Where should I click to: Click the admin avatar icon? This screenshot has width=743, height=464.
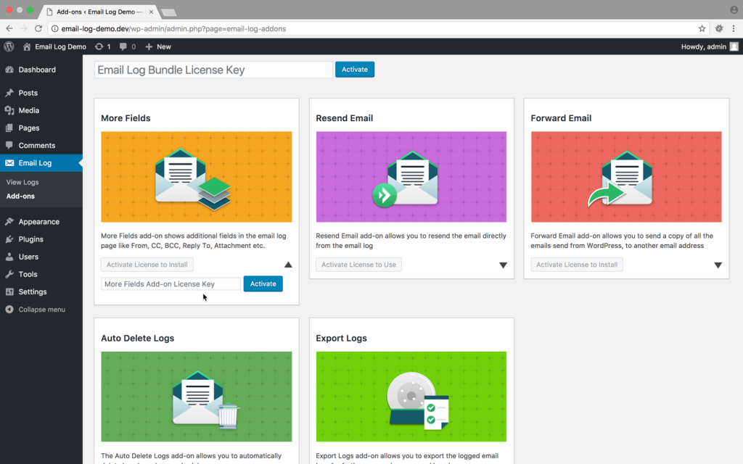[734, 46]
